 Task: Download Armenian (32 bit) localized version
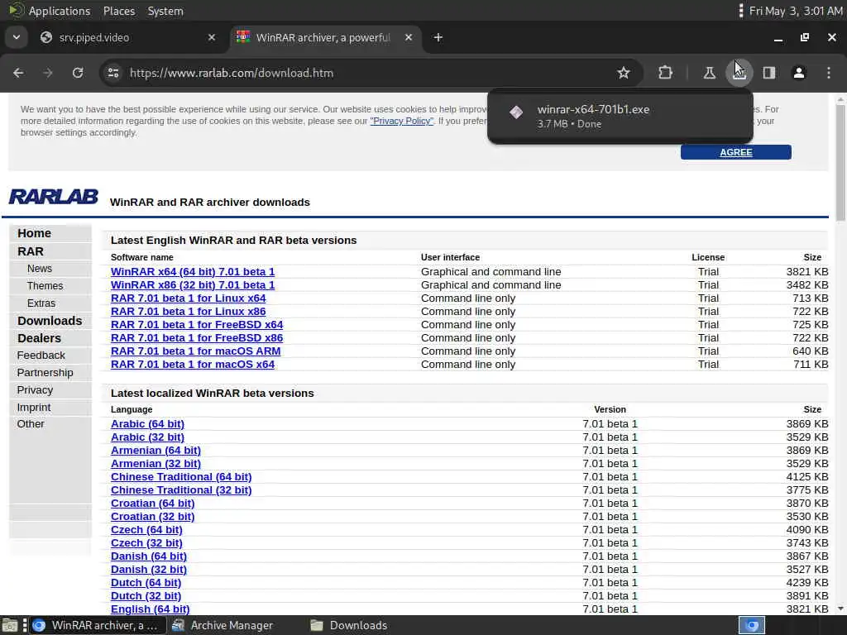[x=156, y=463]
